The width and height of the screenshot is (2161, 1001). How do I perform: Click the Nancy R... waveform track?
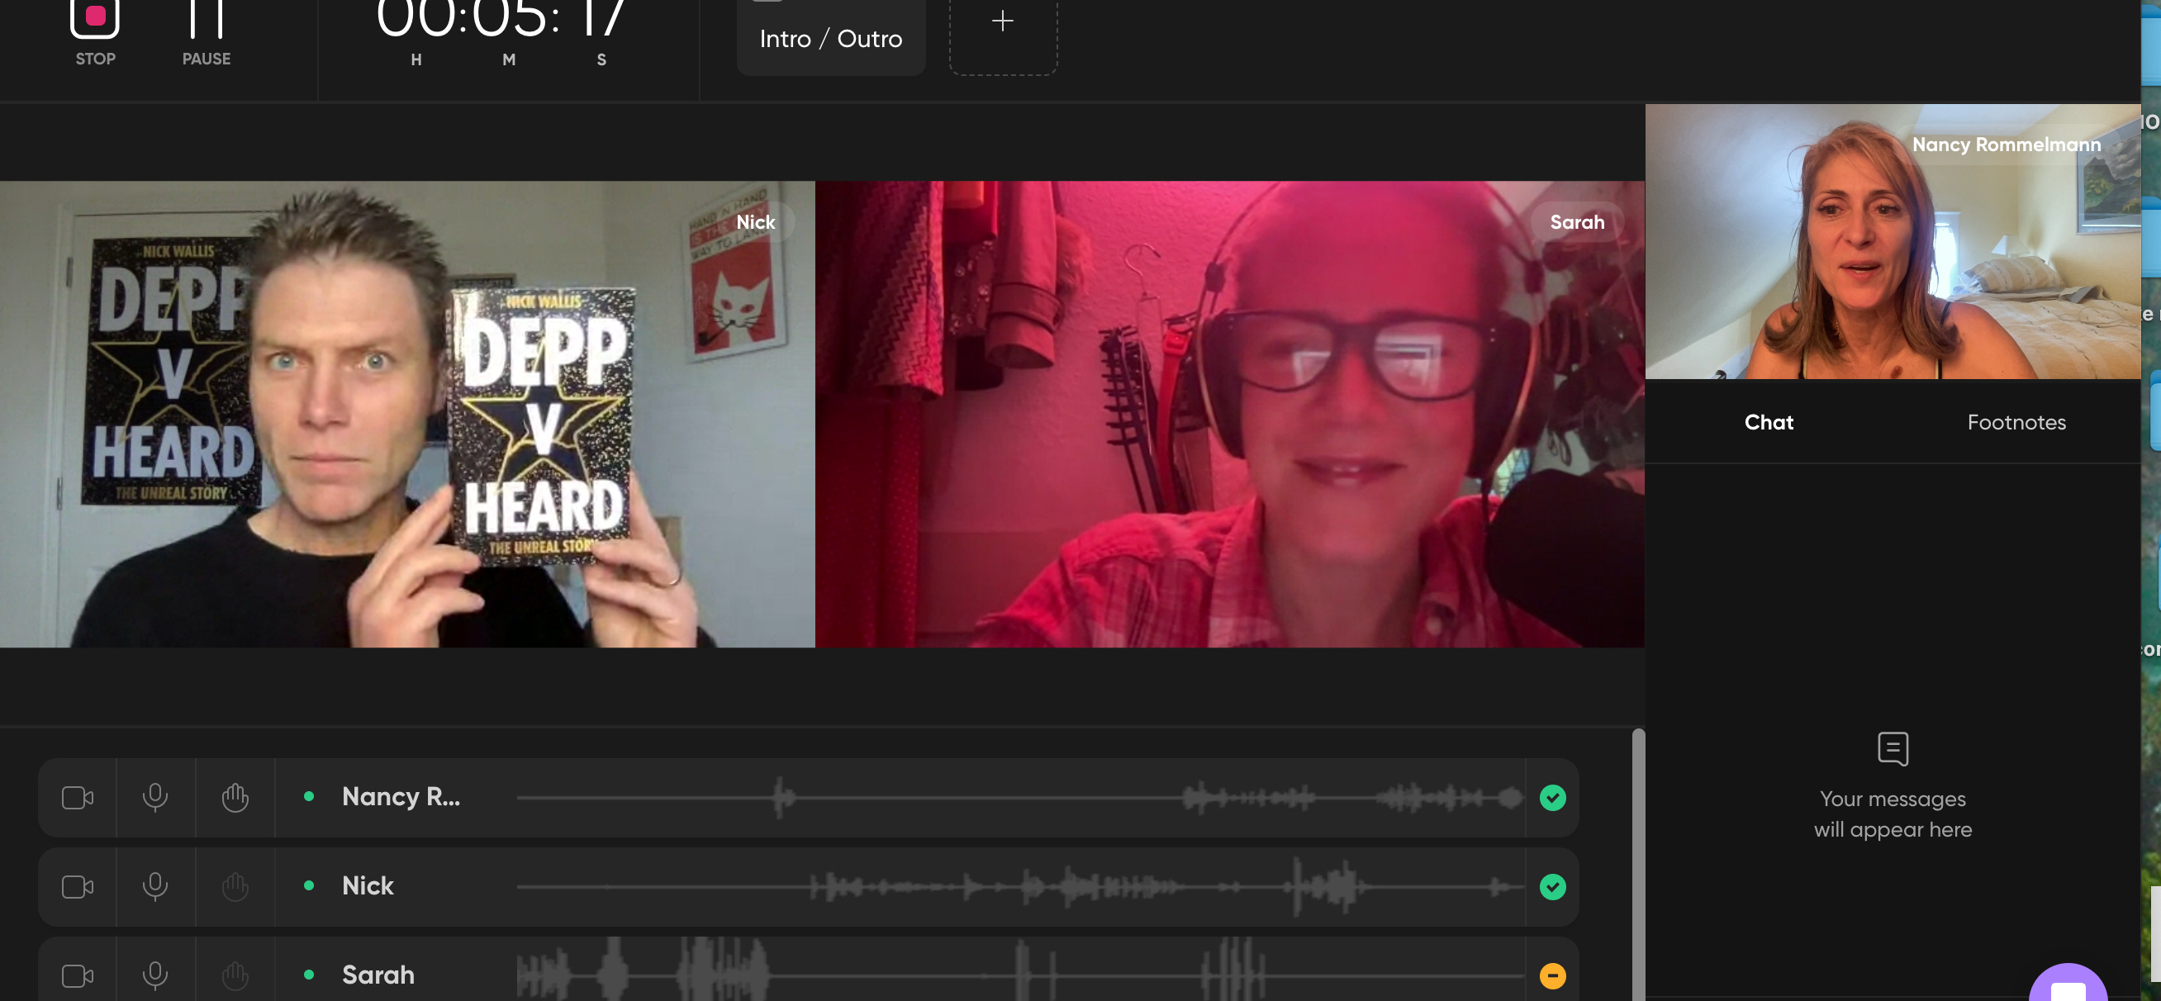pyautogui.click(x=1019, y=797)
